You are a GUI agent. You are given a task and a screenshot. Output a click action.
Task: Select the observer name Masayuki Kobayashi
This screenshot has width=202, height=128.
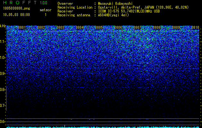pyautogui.click(x=115, y=4)
